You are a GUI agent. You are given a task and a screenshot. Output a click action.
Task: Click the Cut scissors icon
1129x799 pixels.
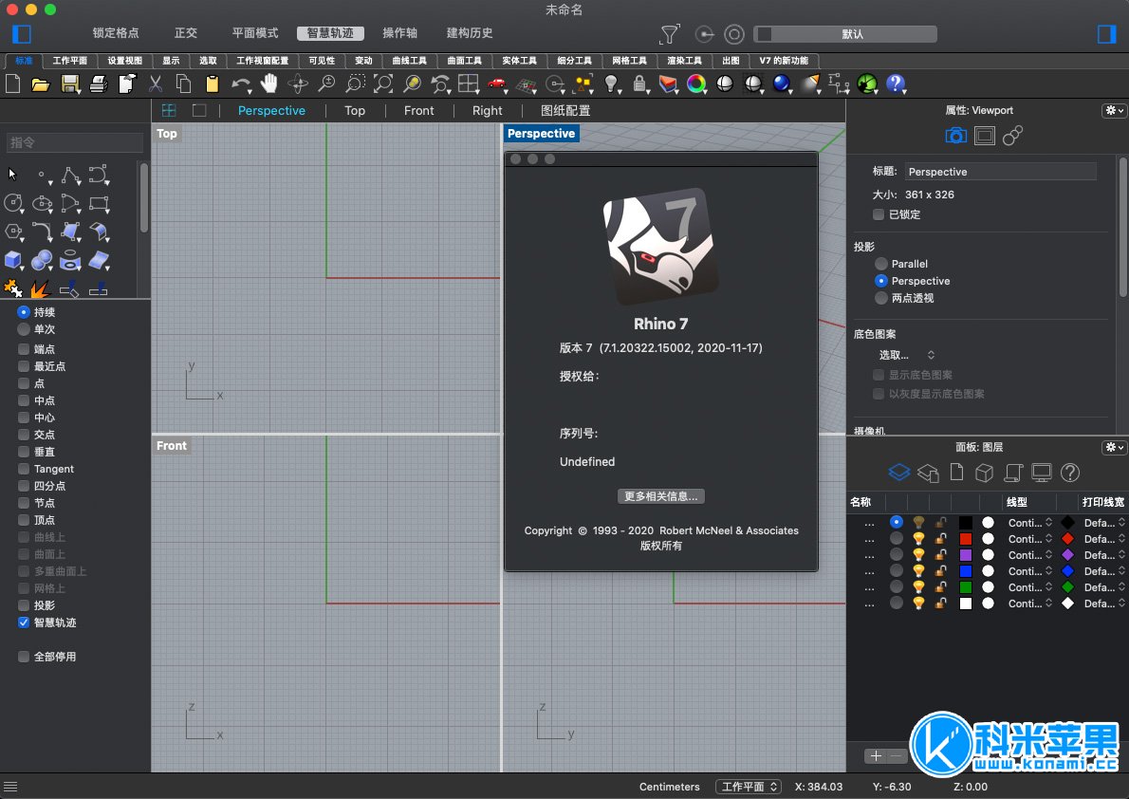pyautogui.click(x=155, y=84)
